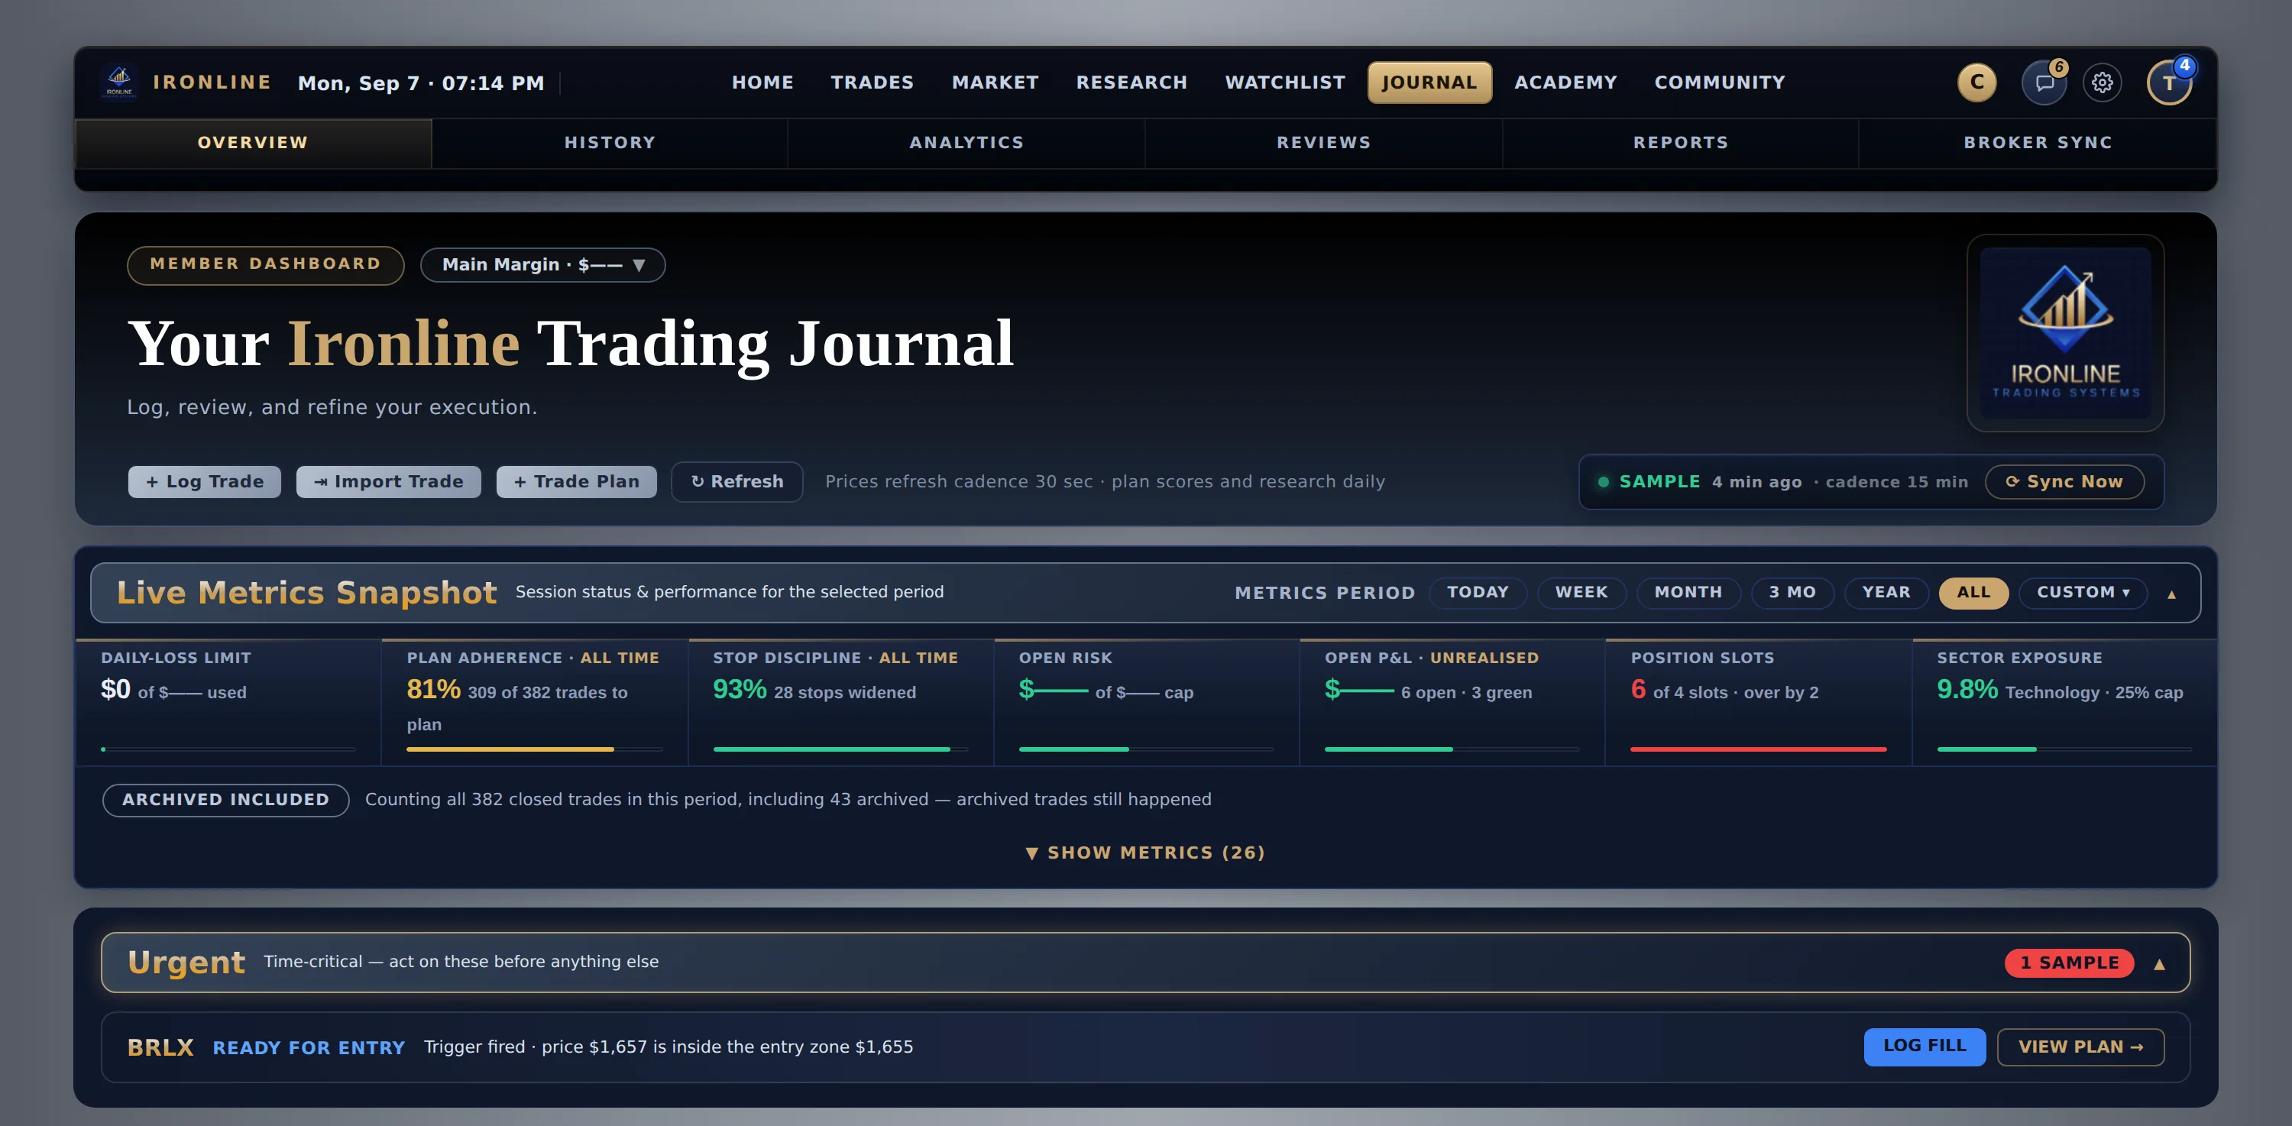
Task: Open the Main Margin account dropdown
Action: (542, 265)
